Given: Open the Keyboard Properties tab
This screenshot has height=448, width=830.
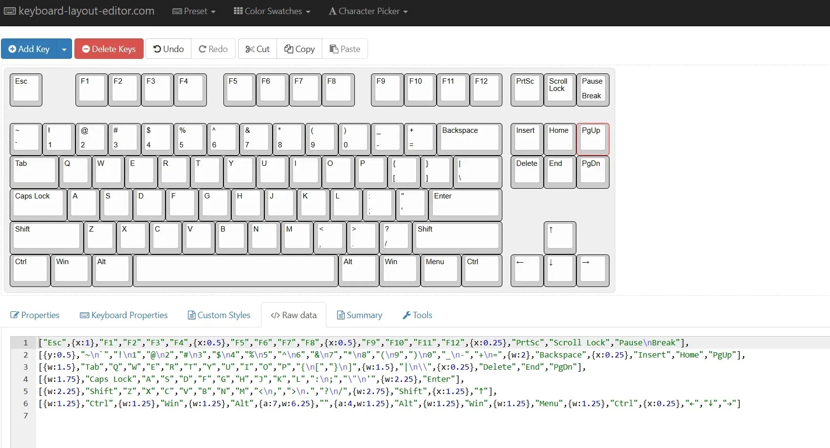Looking at the screenshot, I should (124, 315).
